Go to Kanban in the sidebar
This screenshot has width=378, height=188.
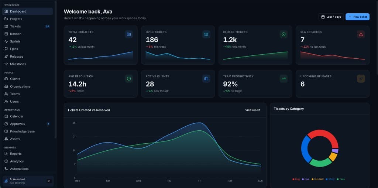click(x=27, y=34)
